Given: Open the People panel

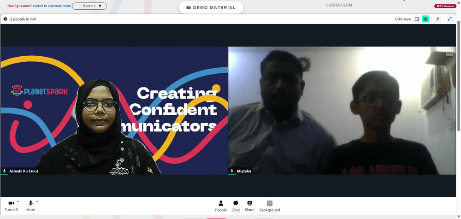Looking at the screenshot, I should click(x=221, y=206).
